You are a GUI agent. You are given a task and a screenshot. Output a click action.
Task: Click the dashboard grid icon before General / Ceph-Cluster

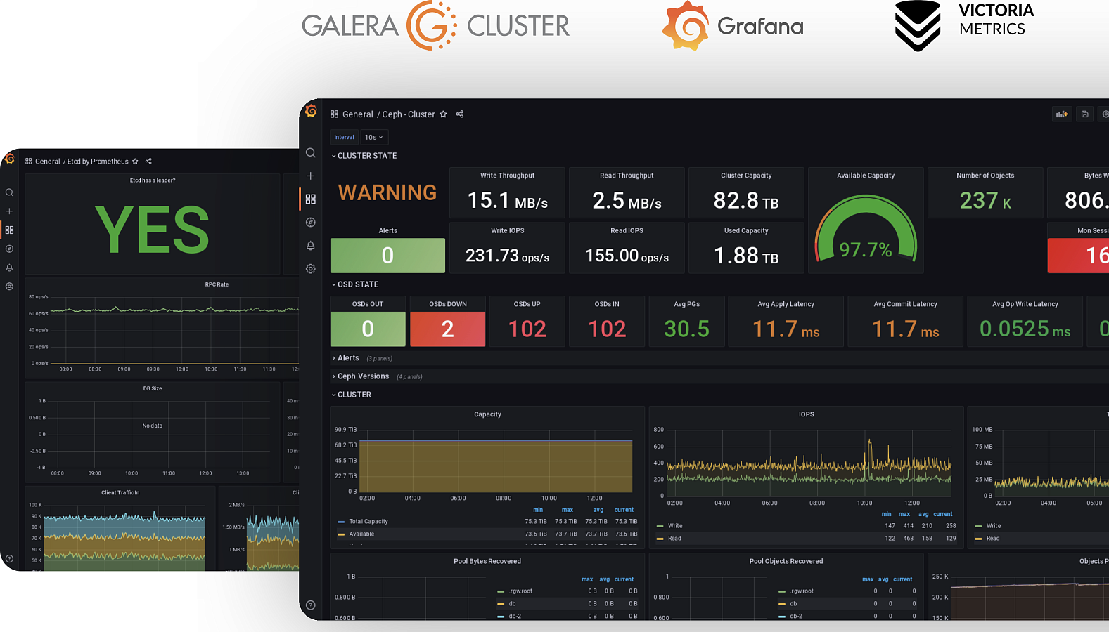pos(335,114)
